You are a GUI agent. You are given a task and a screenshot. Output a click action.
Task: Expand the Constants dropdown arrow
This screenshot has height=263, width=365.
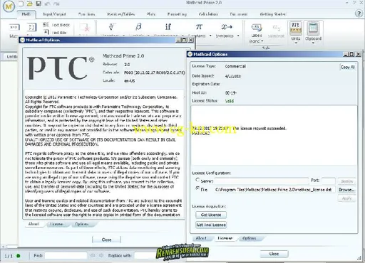tap(210, 36)
